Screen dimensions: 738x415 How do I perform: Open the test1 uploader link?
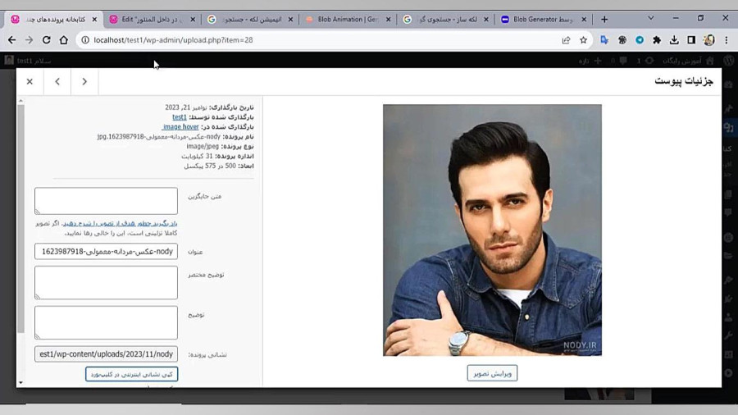tap(180, 117)
